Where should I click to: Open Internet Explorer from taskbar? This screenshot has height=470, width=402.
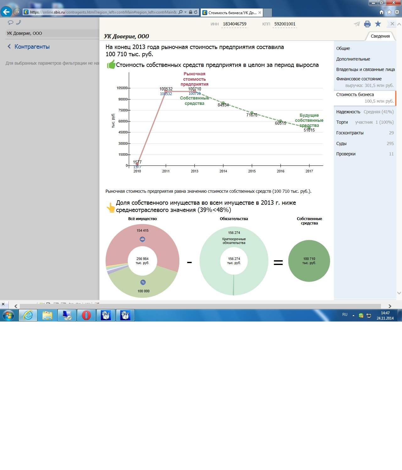pos(28,315)
